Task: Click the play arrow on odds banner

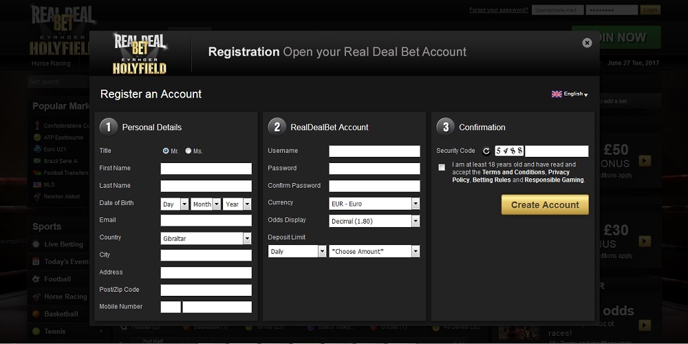Action: [645, 325]
